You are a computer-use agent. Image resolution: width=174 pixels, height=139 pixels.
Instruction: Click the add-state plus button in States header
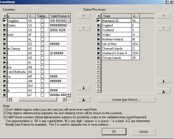99,16
